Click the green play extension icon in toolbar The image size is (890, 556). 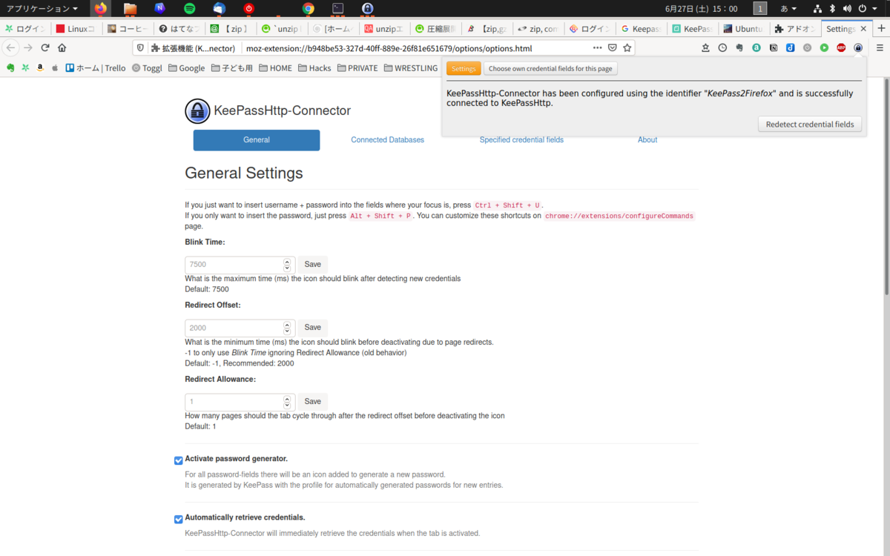(x=824, y=47)
